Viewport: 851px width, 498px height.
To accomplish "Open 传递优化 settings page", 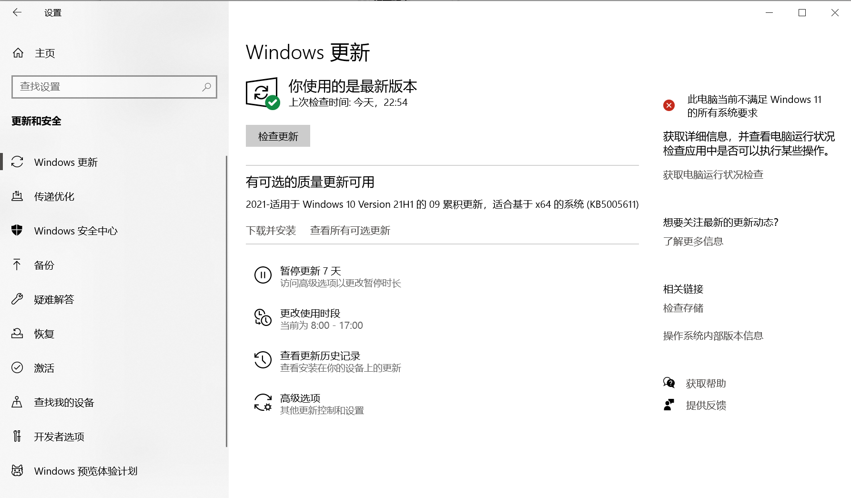I will point(54,196).
